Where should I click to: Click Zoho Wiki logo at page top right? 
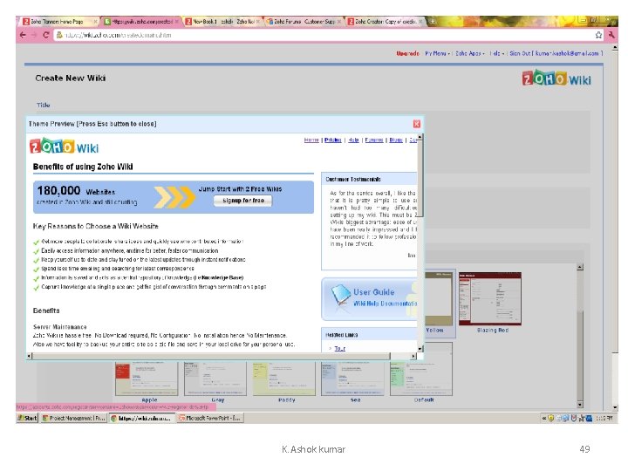click(x=556, y=78)
